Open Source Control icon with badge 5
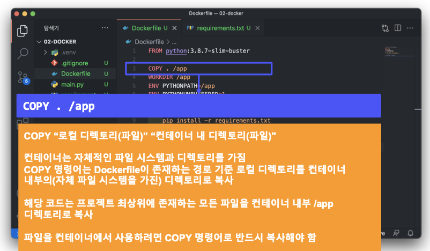Screen dimensions: 430x251 click(x=23, y=78)
